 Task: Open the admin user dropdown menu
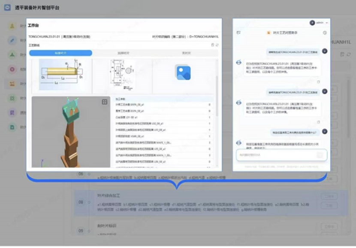click(x=319, y=22)
